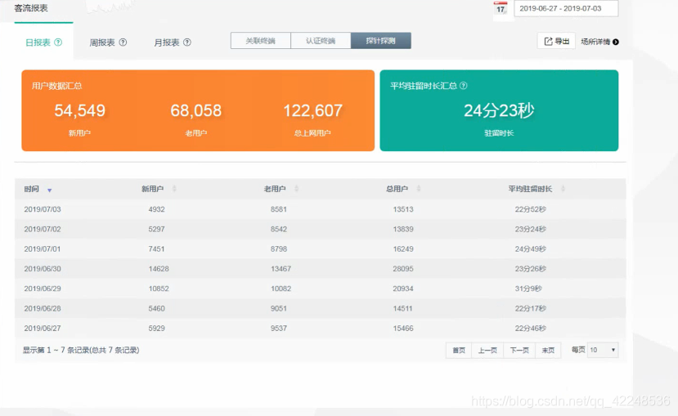Go to 首页 first page
The height and width of the screenshot is (416, 678).
point(459,351)
